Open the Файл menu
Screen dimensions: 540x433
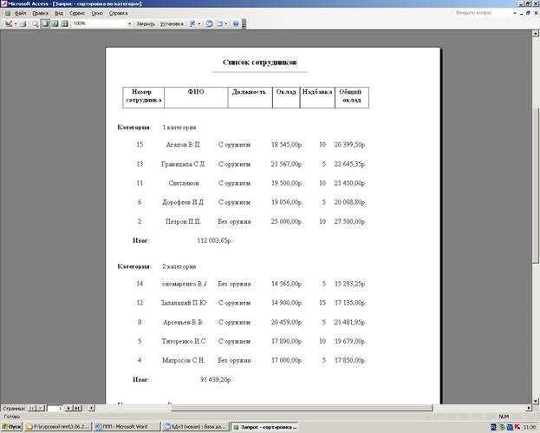[20, 14]
